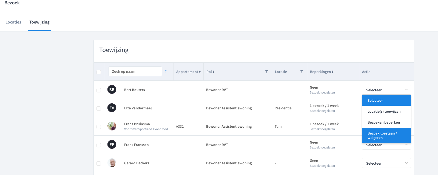The height and width of the screenshot is (175, 438).
Task: Click Elza Vandormael's EV avatar
Action: point(112,108)
